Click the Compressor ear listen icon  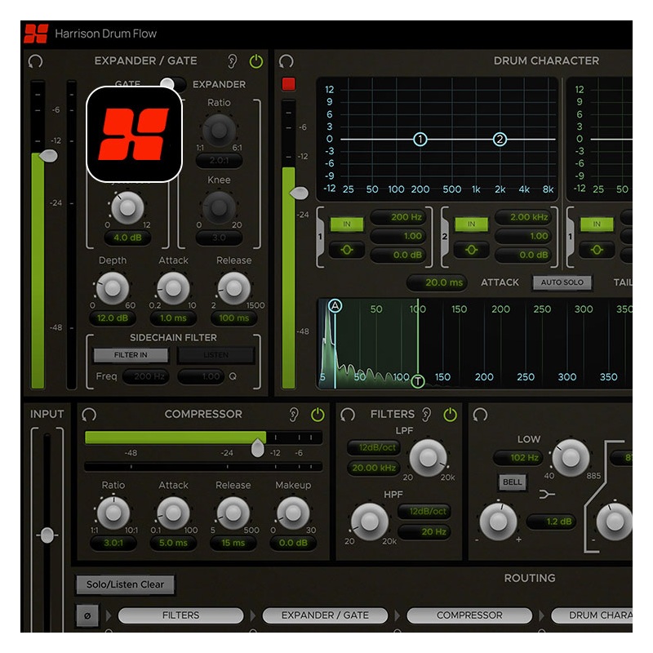pyautogui.click(x=294, y=415)
